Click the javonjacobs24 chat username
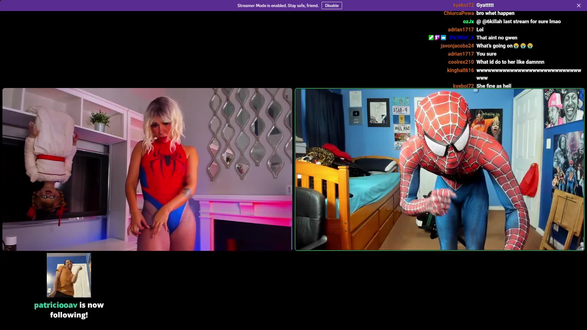 [x=457, y=46]
